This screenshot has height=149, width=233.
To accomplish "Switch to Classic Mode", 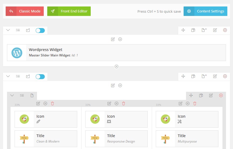I will [25, 11].
